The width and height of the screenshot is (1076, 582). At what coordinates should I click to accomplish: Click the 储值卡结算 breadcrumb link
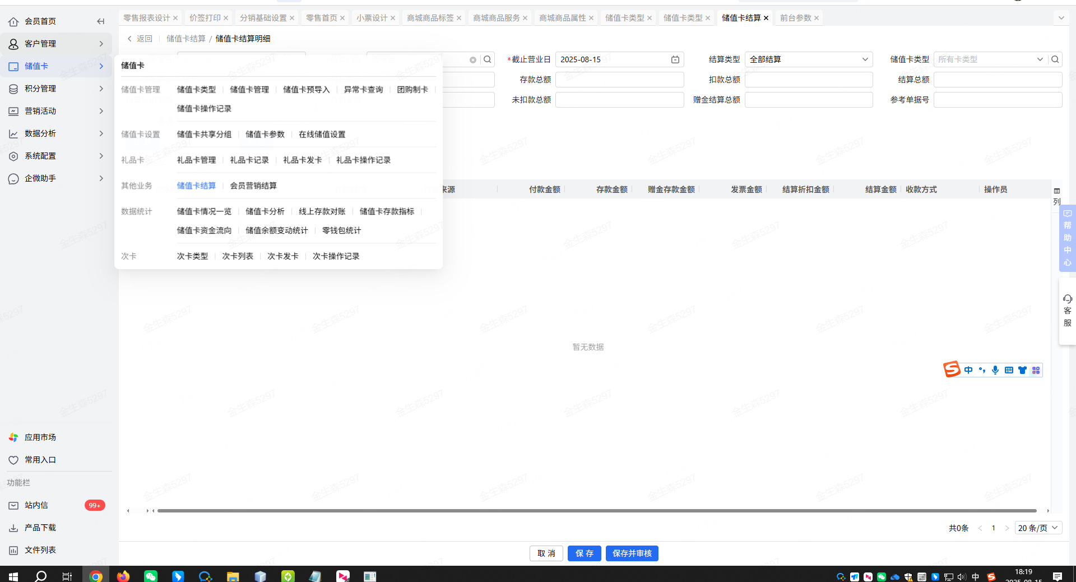[186, 39]
